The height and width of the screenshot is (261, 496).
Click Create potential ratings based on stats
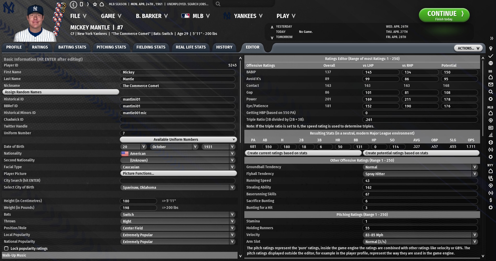pyautogui.click(x=421, y=153)
